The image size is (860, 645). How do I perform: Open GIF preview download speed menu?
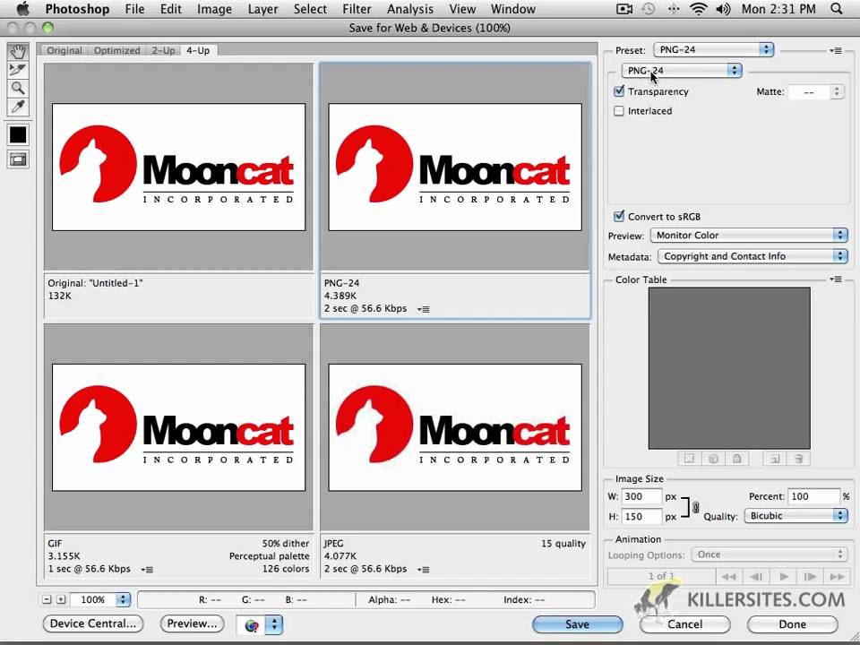(146, 570)
